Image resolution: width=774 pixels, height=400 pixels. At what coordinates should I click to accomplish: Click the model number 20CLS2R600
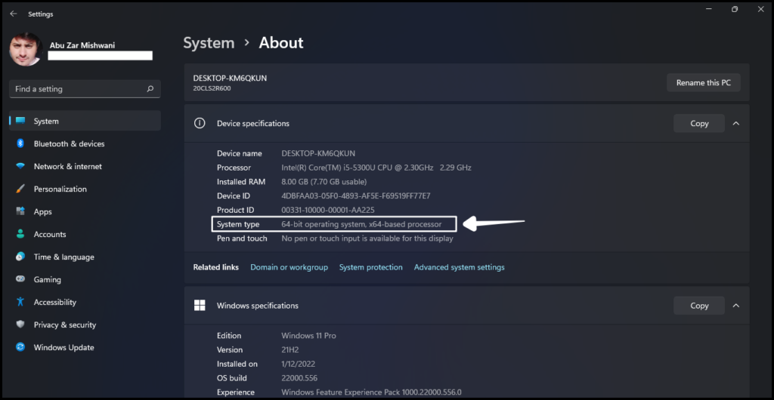pyautogui.click(x=212, y=88)
